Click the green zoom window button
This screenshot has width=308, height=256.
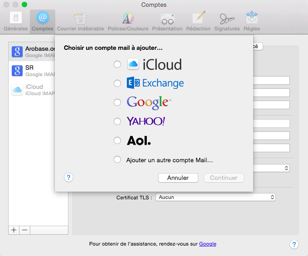click(24, 5)
